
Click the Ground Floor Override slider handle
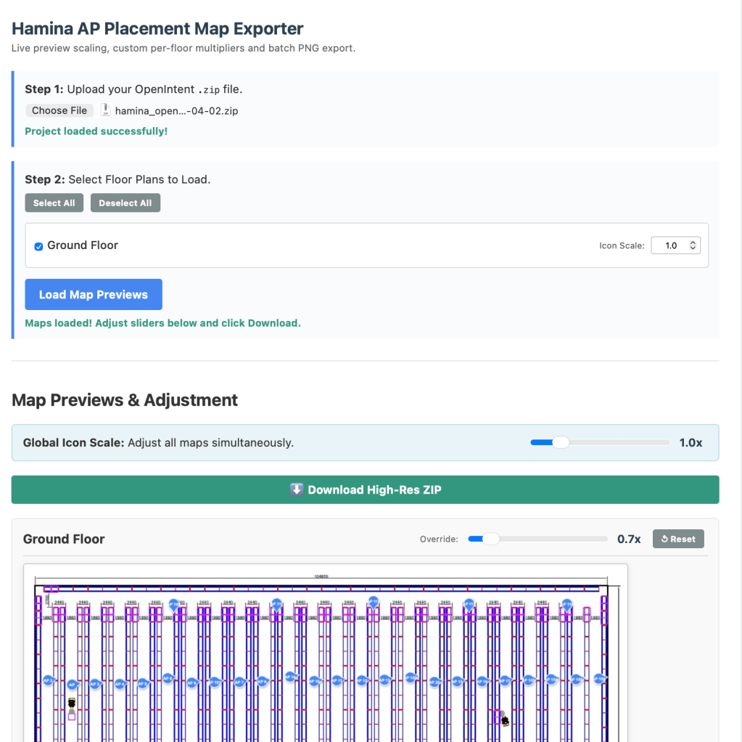pos(491,539)
